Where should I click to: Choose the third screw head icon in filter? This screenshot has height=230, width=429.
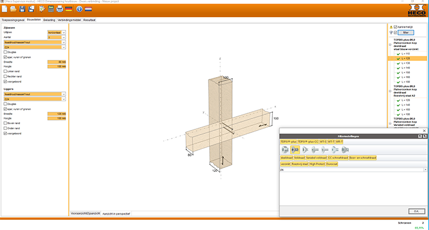tap(305, 149)
